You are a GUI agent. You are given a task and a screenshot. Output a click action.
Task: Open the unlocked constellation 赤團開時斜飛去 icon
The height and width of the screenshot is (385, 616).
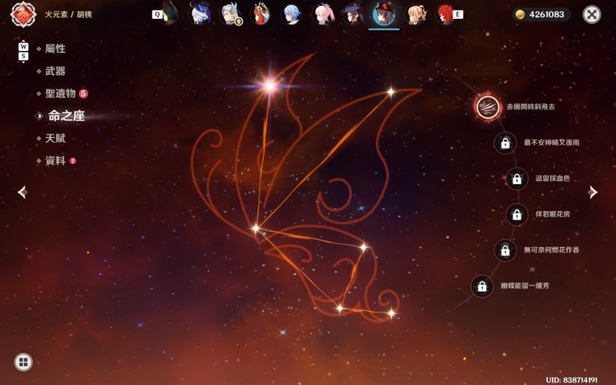488,107
